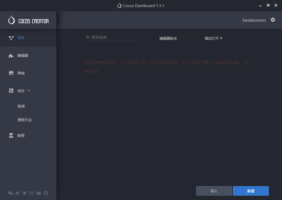This screenshot has height=200, width=282.
Task: Open the 新闻 submenu item
Action: (x=21, y=106)
